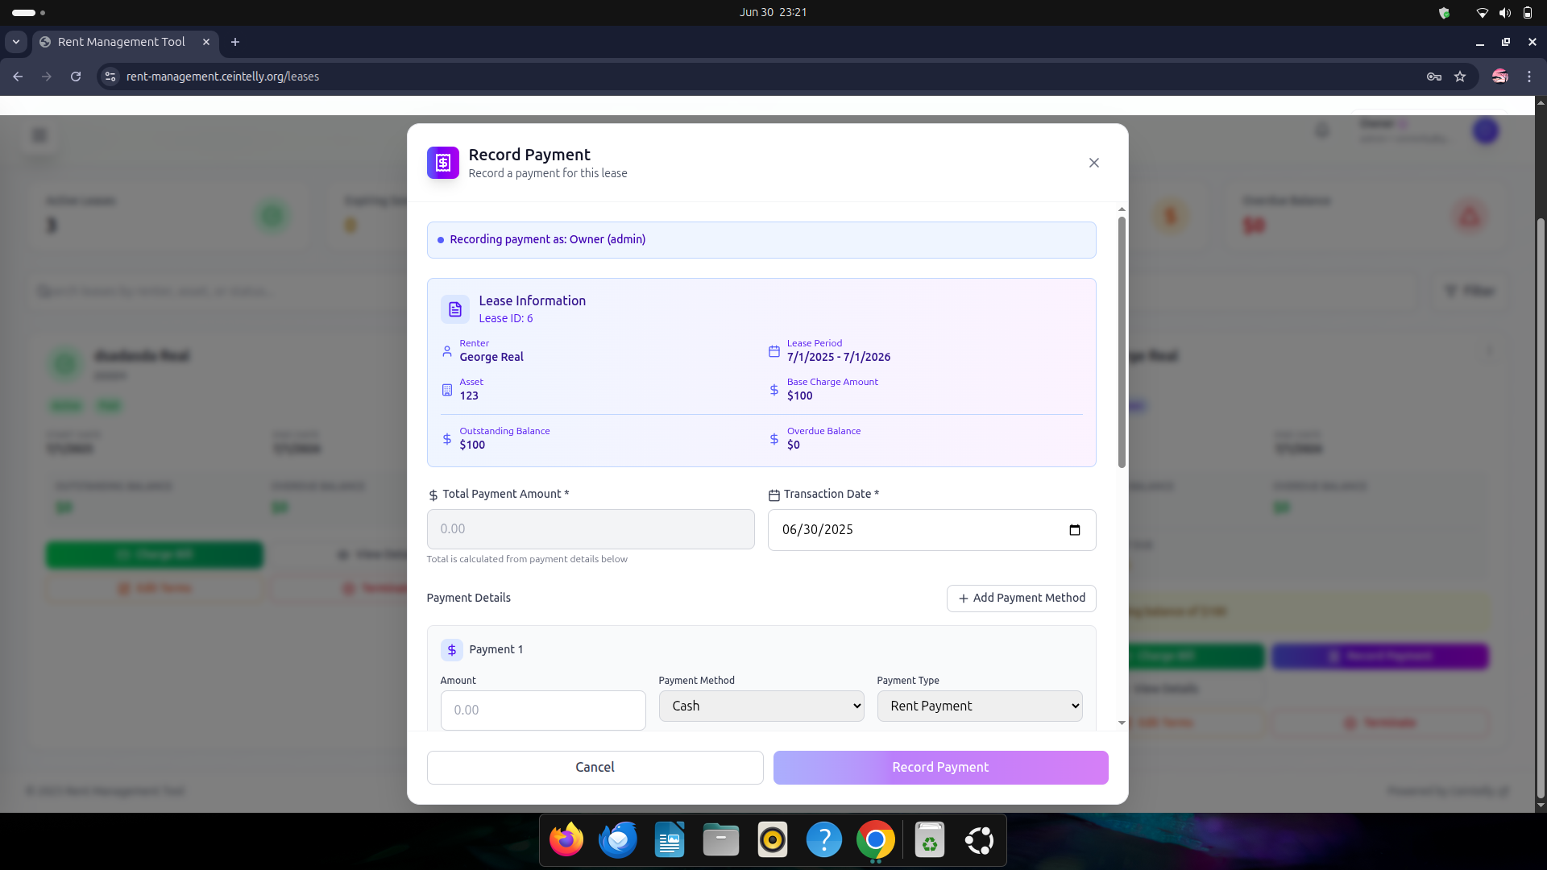Open the tab search dropdown arrow
Screen dimensions: 1547x870
[x=15, y=42]
